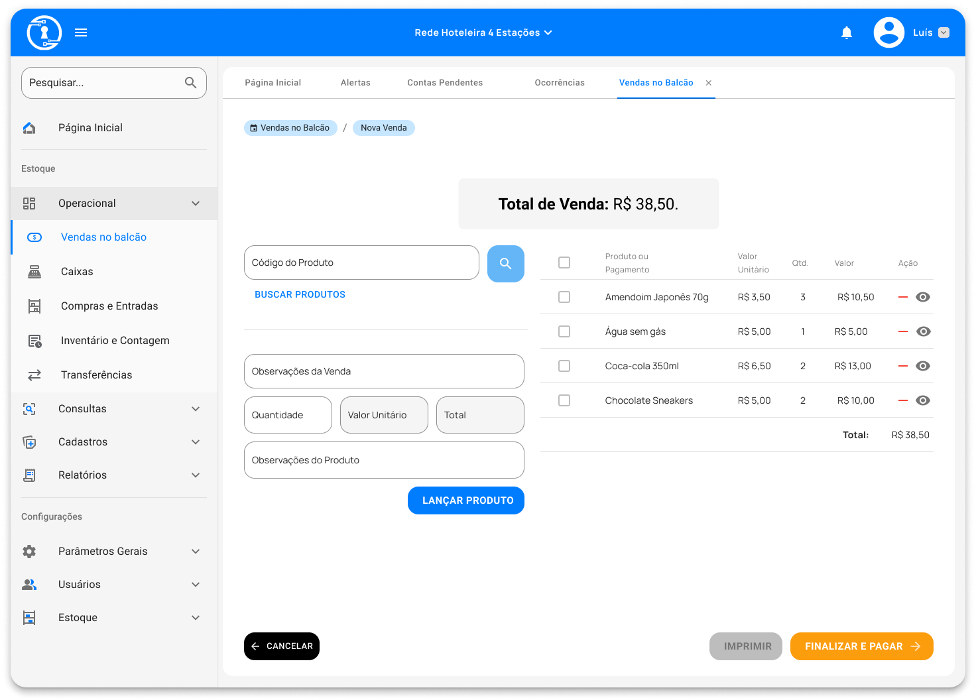Screen dimensions: 976x700
Task: Focus the Código do Produto field
Action: point(361,262)
